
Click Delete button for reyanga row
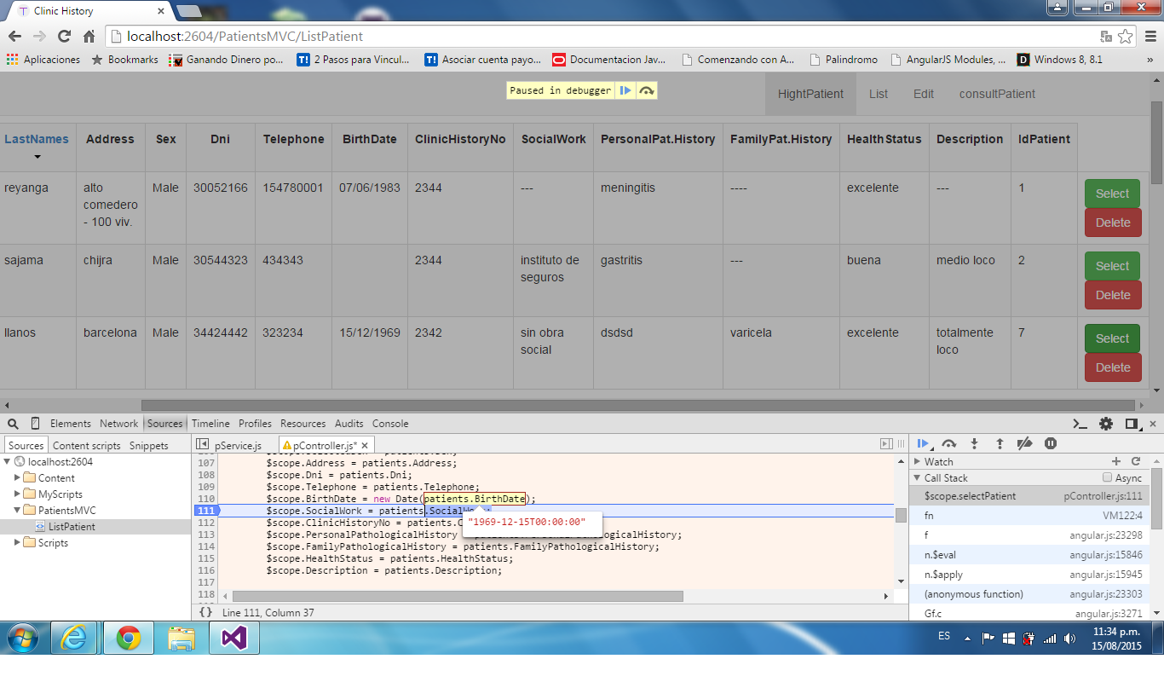pyautogui.click(x=1113, y=223)
